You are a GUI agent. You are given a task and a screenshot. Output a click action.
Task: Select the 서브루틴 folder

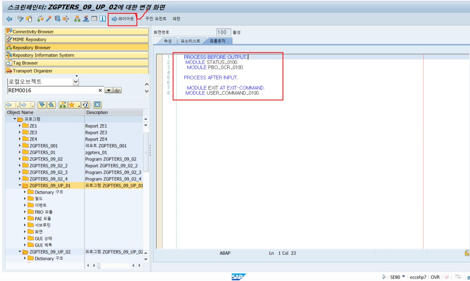(42, 225)
